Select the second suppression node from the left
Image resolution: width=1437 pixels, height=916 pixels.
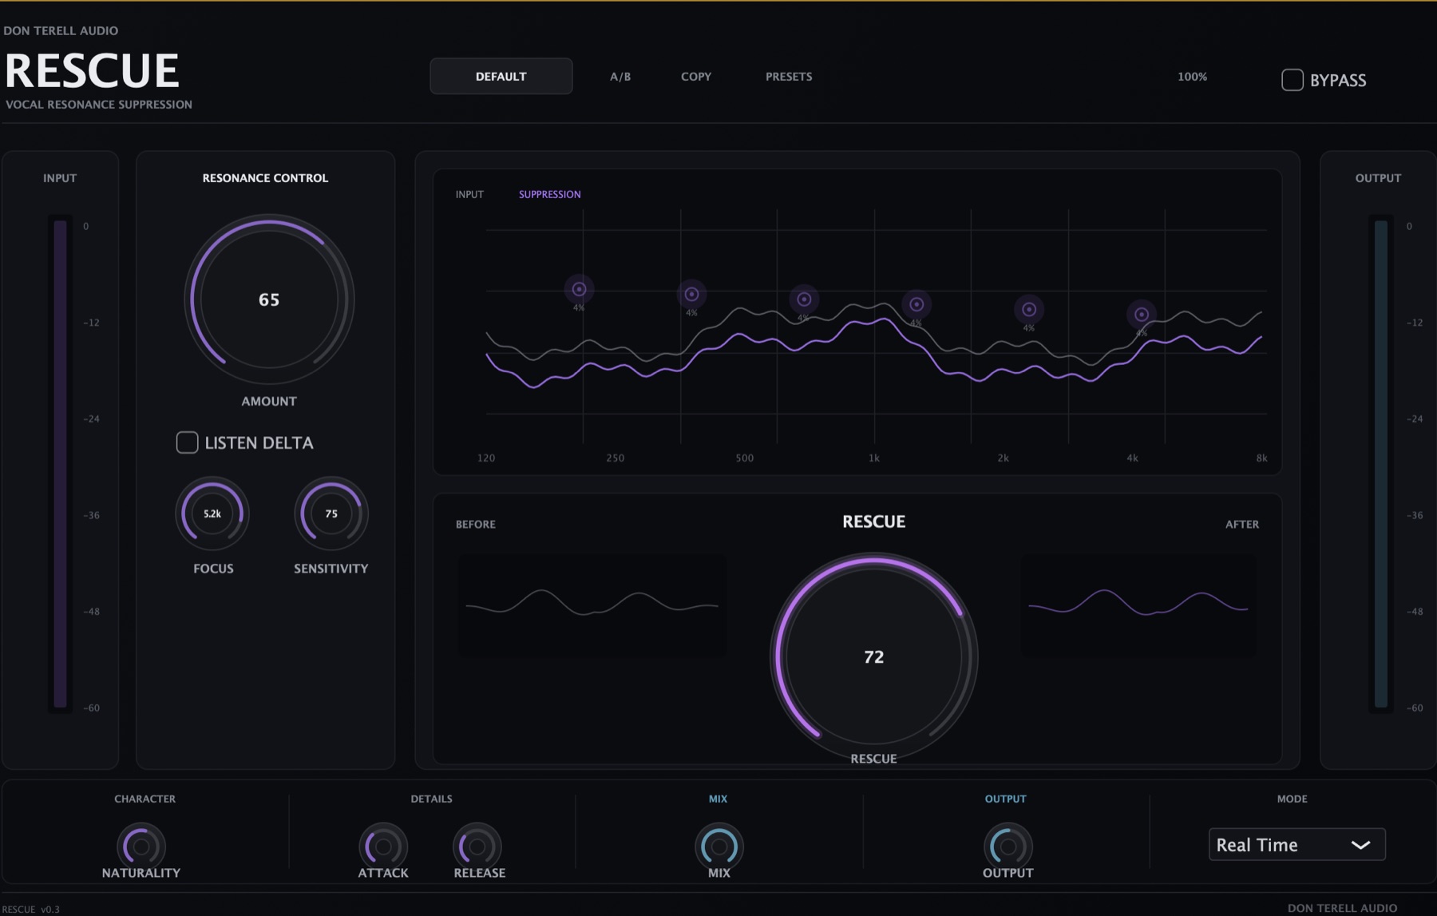point(691,294)
